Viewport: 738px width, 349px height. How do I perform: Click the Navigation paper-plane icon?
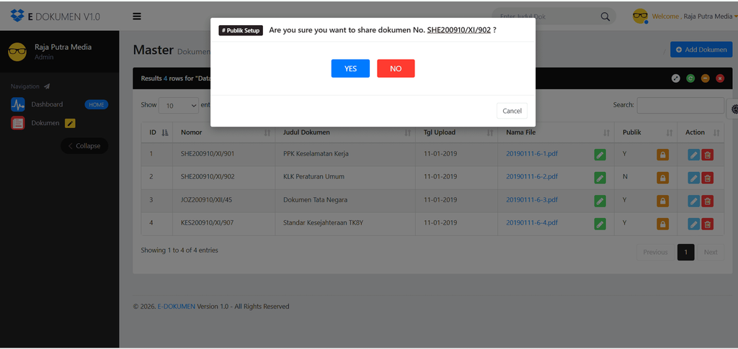(47, 86)
